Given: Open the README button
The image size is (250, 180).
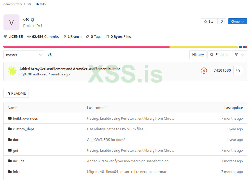Looking at the screenshot, I should (x=16, y=93).
